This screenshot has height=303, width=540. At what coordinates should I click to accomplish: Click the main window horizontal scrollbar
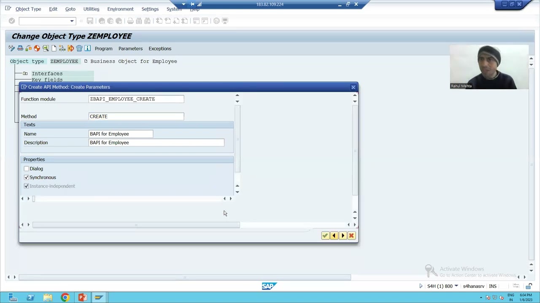[184, 277]
